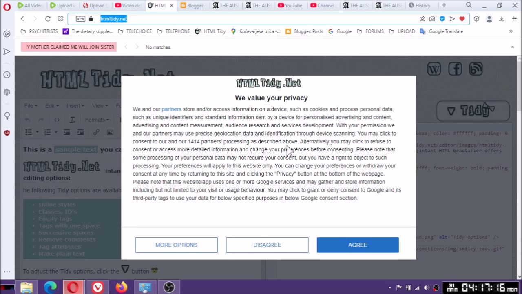Viewport: 522px width, 294px height.
Task: Open the Kočevarjeva ulica maps bookmark
Action: tap(256, 31)
